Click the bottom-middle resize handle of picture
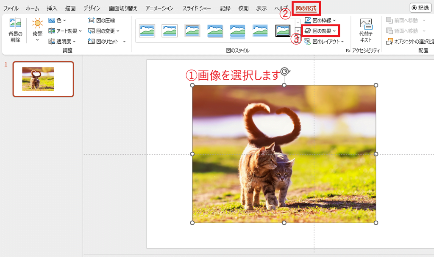The height and width of the screenshot is (257, 434). click(x=284, y=223)
